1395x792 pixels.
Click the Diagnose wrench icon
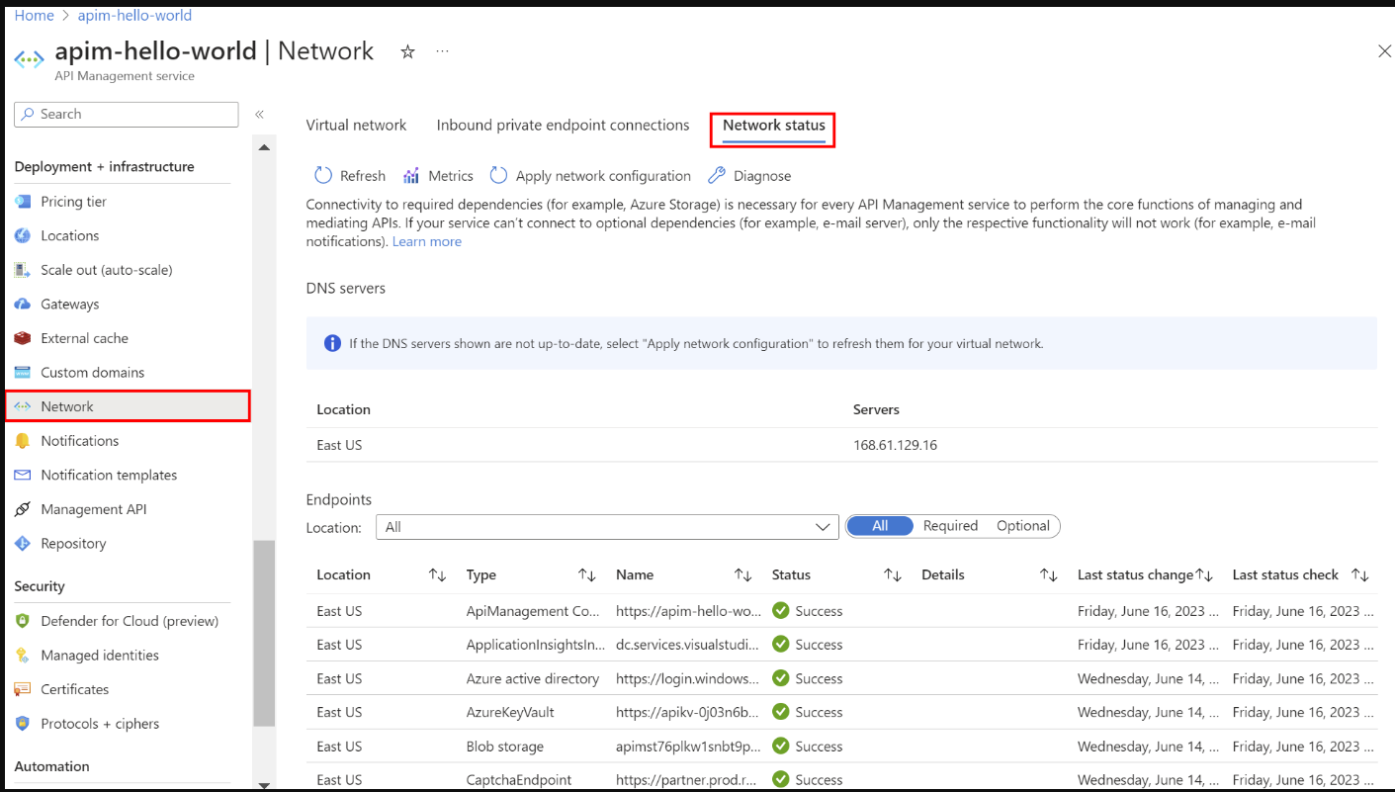click(717, 175)
